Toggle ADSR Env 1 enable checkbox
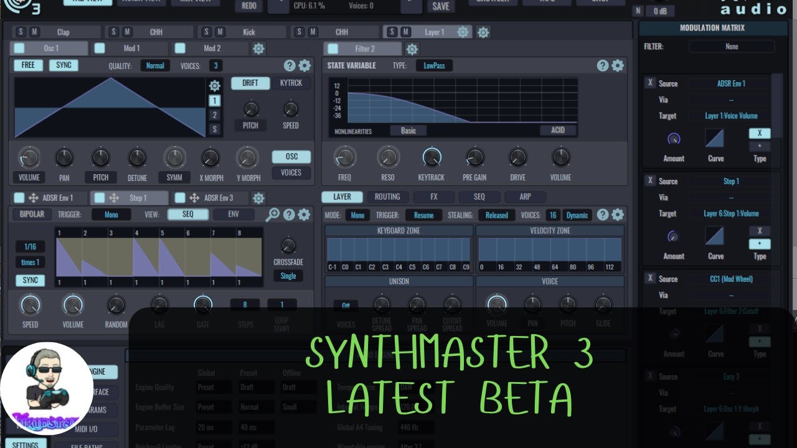This screenshot has width=797, height=448. pos(20,198)
